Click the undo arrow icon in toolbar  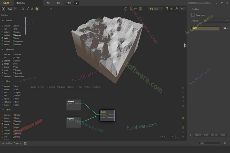click(x=52, y=9)
